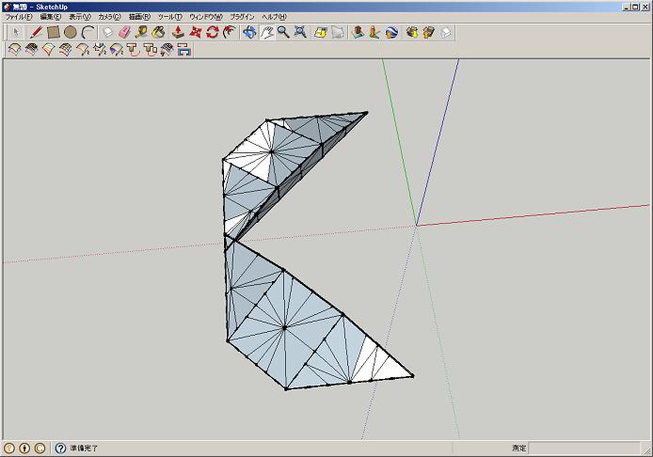Click the Zoom magnifier tool

pos(282,32)
